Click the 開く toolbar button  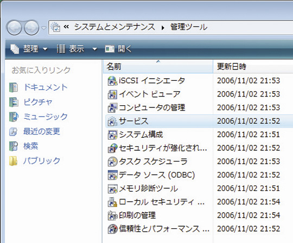pyautogui.click(x=118, y=49)
